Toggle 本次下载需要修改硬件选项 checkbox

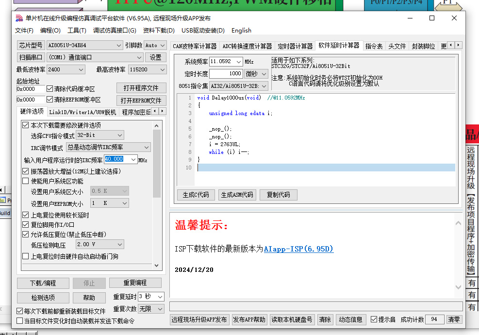tap(26, 125)
